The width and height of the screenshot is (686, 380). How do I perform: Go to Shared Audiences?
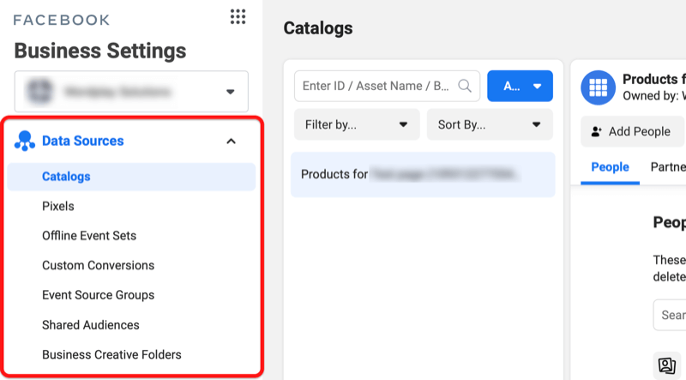(91, 325)
